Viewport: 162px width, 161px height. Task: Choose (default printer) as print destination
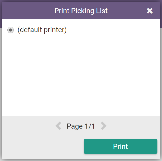[x=10, y=30]
